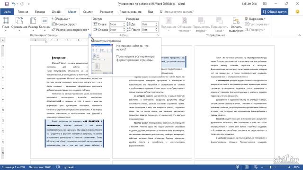Click the русский language indicator
This screenshot has height=170, width=303.
[69, 167]
